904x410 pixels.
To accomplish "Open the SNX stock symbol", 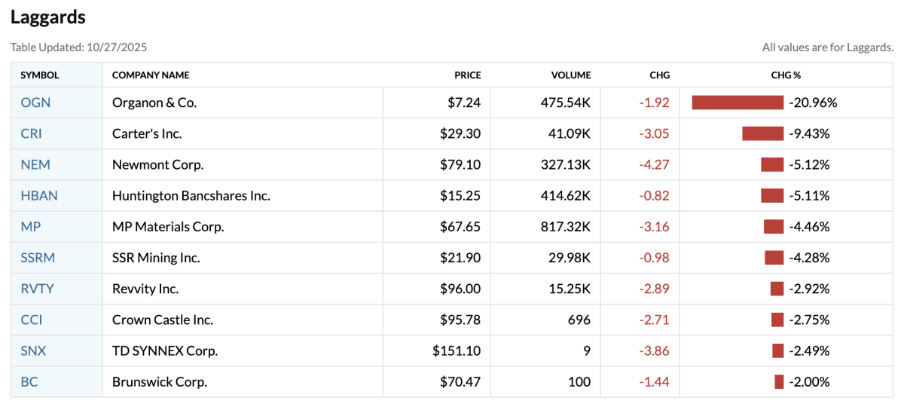I will pos(34,350).
